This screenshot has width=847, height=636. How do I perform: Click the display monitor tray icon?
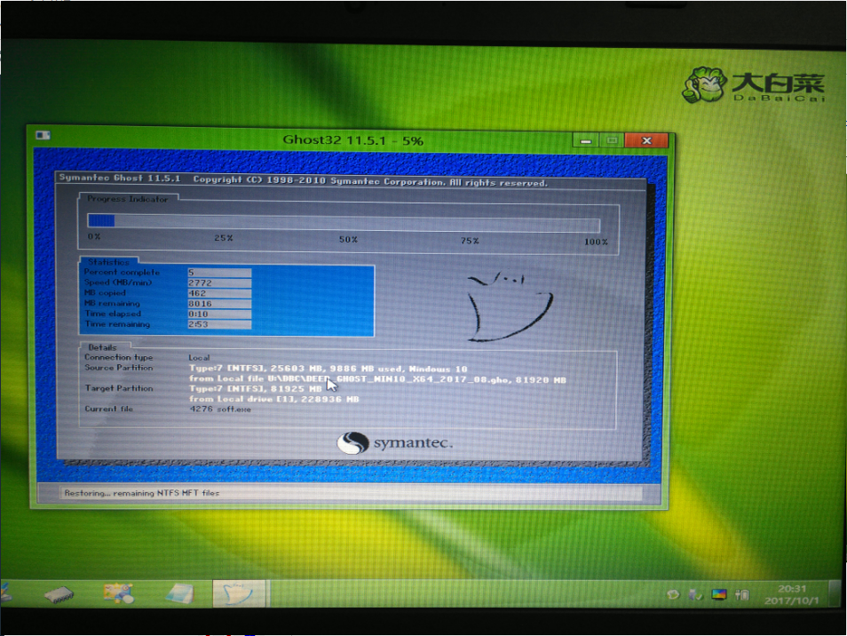[718, 595]
